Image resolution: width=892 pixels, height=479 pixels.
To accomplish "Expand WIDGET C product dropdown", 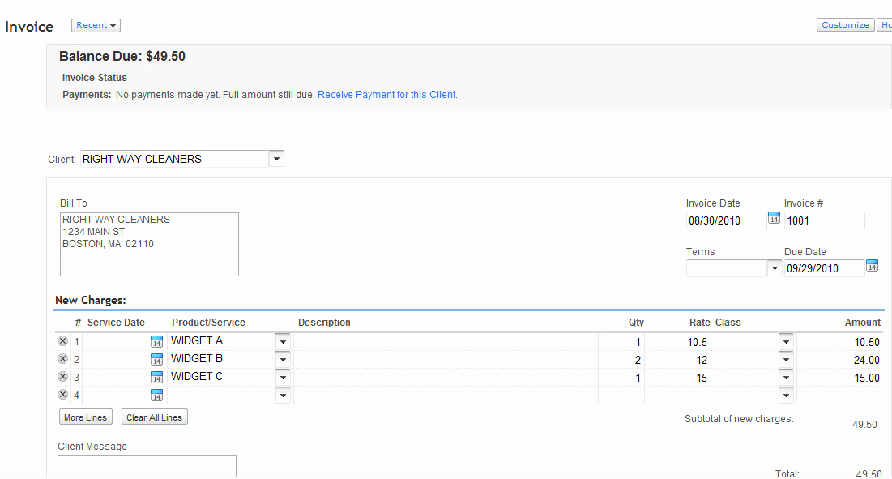I will (283, 378).
